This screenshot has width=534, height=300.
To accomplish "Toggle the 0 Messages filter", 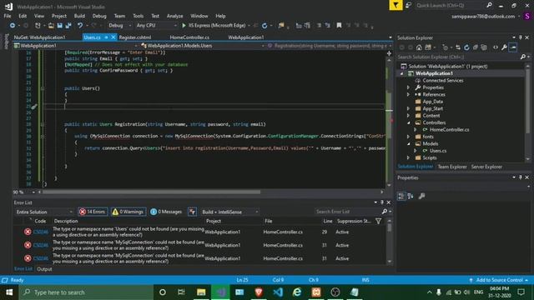I will (x=166, y=212).
